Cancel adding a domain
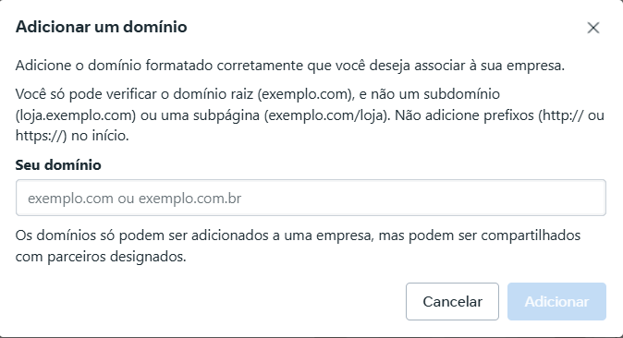 coord(452,301)
